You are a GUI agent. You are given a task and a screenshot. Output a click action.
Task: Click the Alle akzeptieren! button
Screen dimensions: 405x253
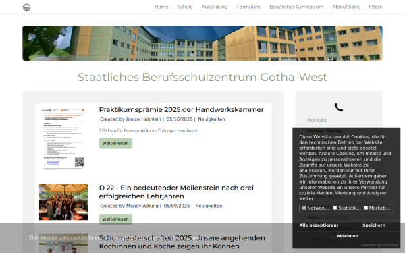click(x=319, y=225)
